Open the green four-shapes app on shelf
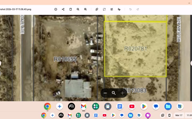 click(79, 115)
